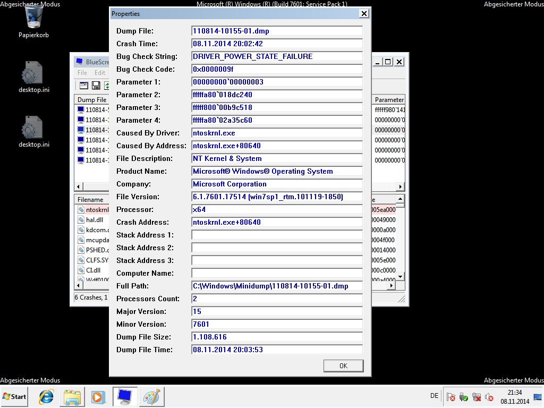The height and width of the screenshot is (408, 544).
Task: Click the empty Stack Address 2 field
Action: 277,248
